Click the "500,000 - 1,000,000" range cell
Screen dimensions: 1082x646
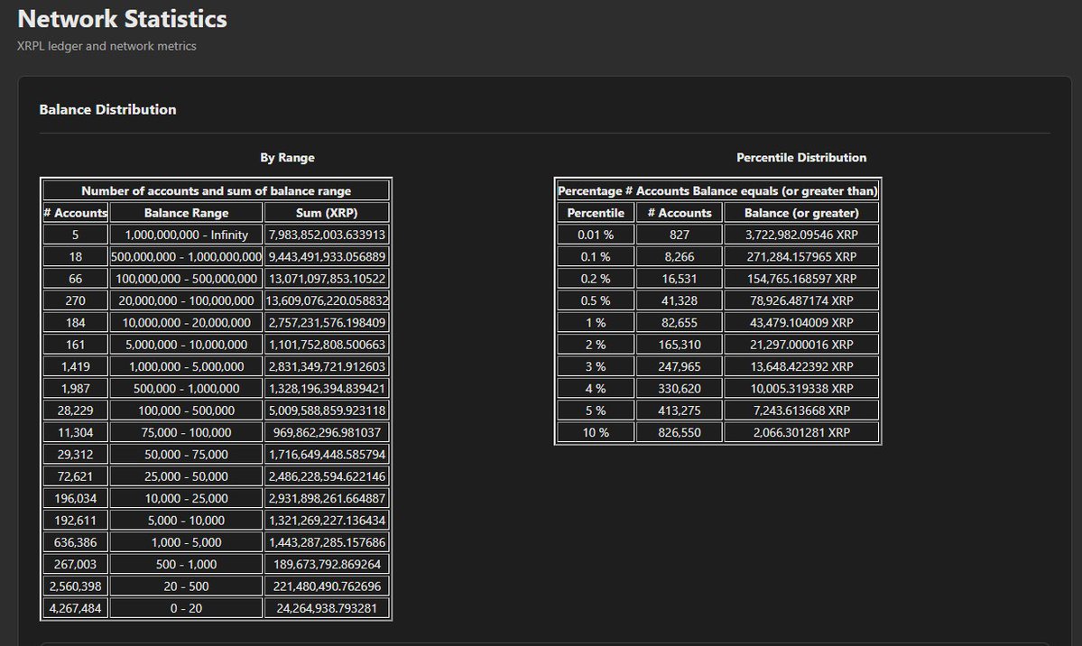(186, 389)
